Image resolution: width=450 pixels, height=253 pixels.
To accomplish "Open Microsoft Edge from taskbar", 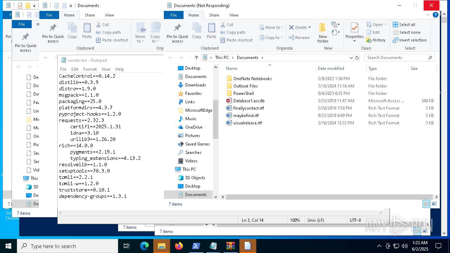I will (x=144, y=246).
